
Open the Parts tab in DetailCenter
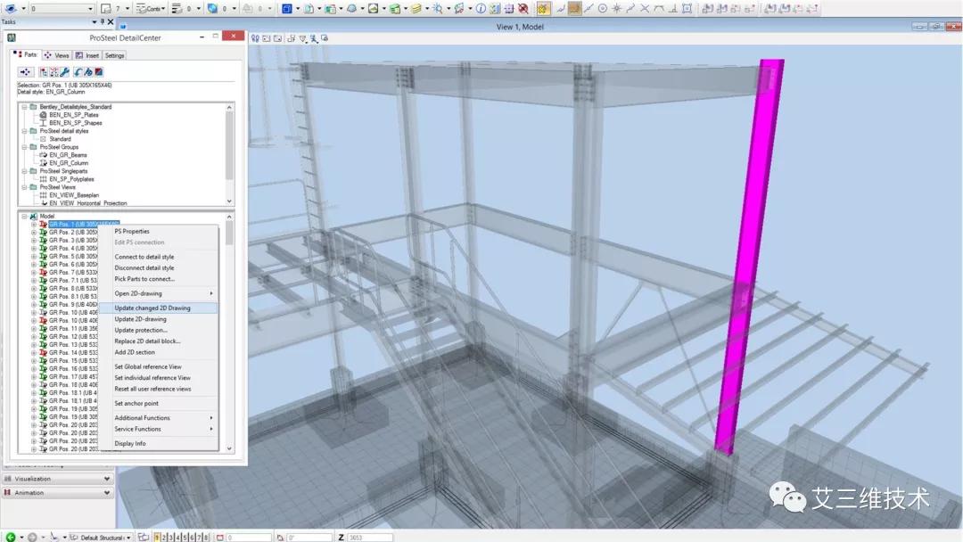click(x=25, y=54)
